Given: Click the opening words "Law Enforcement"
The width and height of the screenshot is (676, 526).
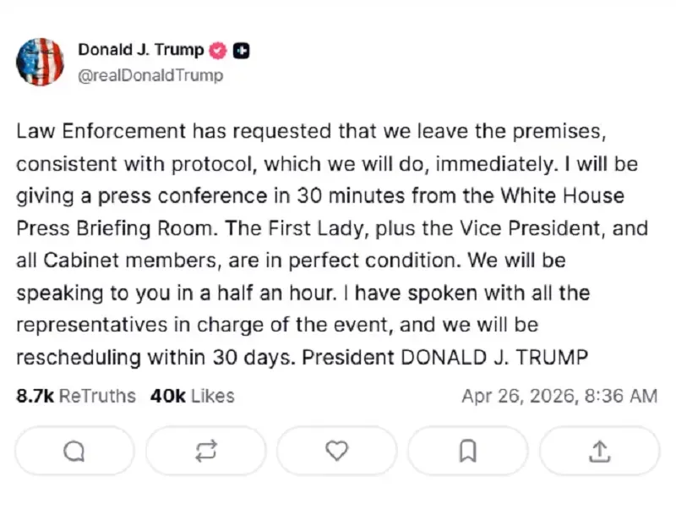Looking at the screenshot, I should tap(100, 131).
